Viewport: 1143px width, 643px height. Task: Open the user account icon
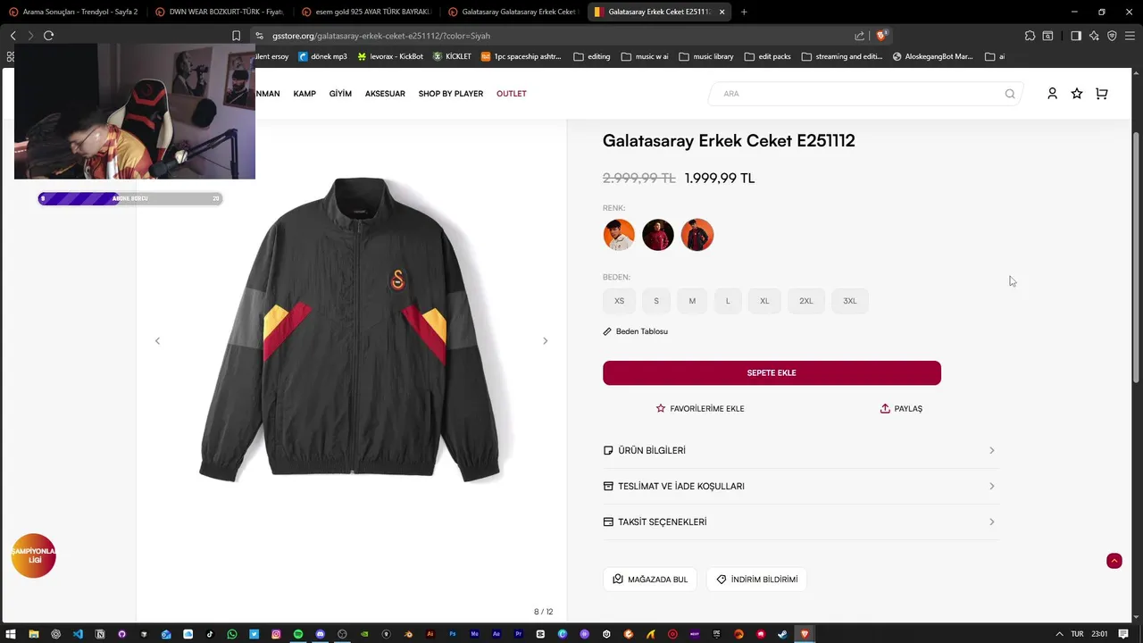click(x=1052, y=94)
